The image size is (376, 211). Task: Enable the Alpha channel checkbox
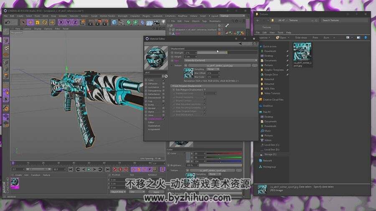[x=163, y=112]
